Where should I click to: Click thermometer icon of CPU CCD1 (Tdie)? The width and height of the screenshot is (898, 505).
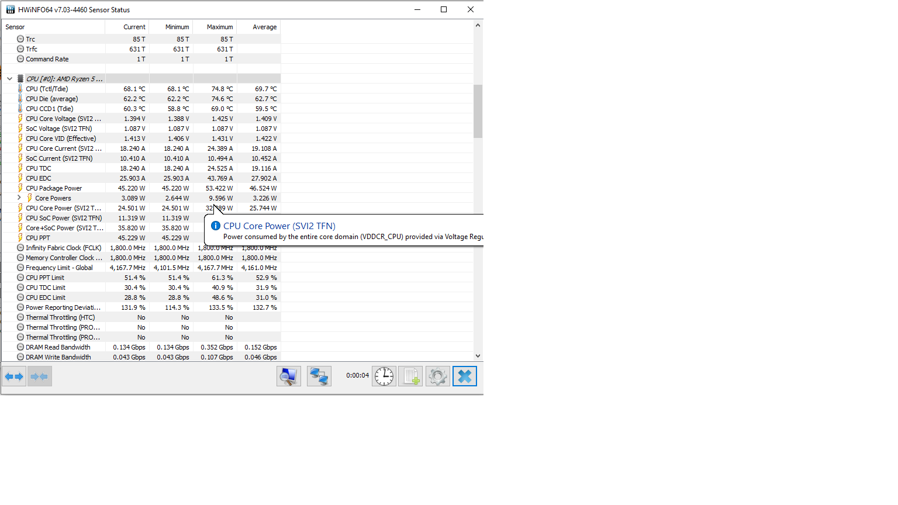coord(20,109)
